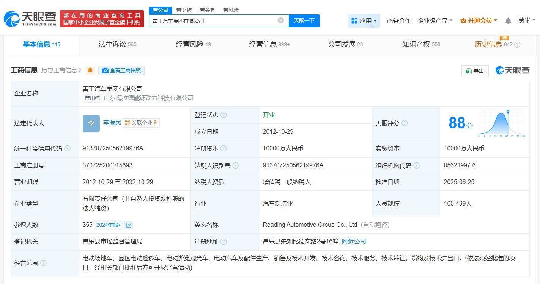
Task: Click the help icon beside 注册地址
Action: (x=224, y=242)
